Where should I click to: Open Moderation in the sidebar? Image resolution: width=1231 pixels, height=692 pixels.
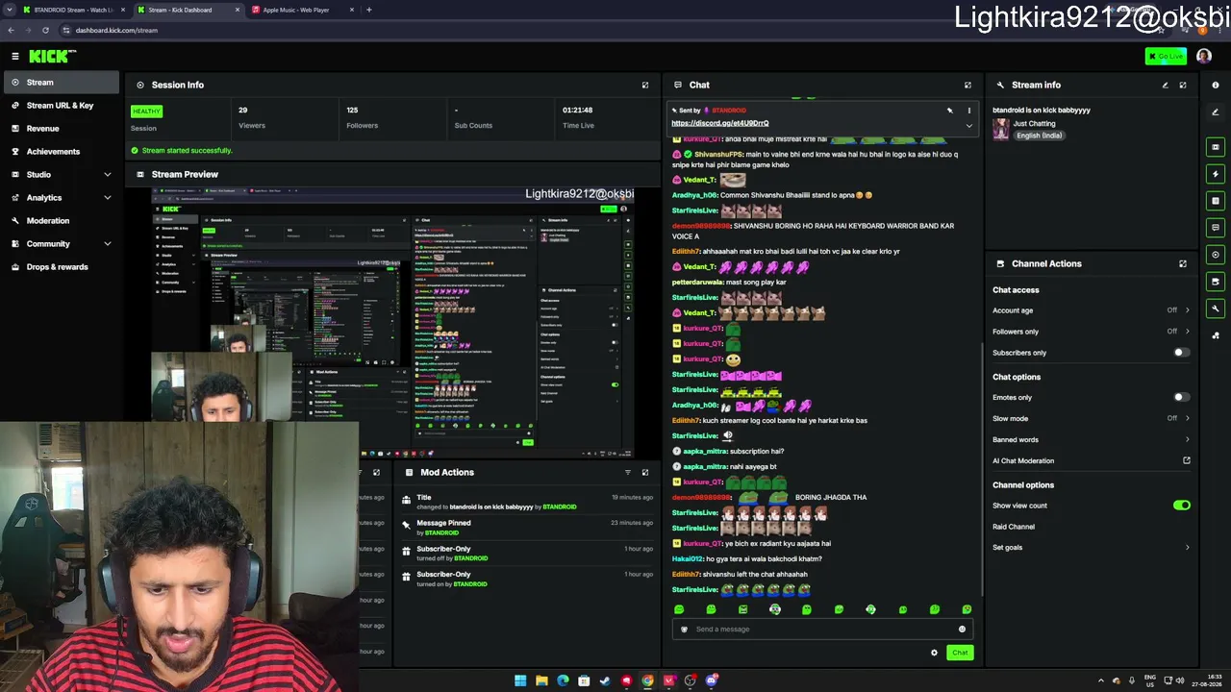click(60, 220)
